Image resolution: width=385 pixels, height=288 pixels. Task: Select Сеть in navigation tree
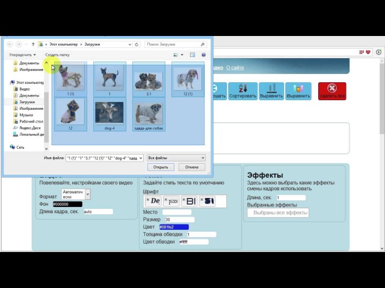(x=20, y=148)
